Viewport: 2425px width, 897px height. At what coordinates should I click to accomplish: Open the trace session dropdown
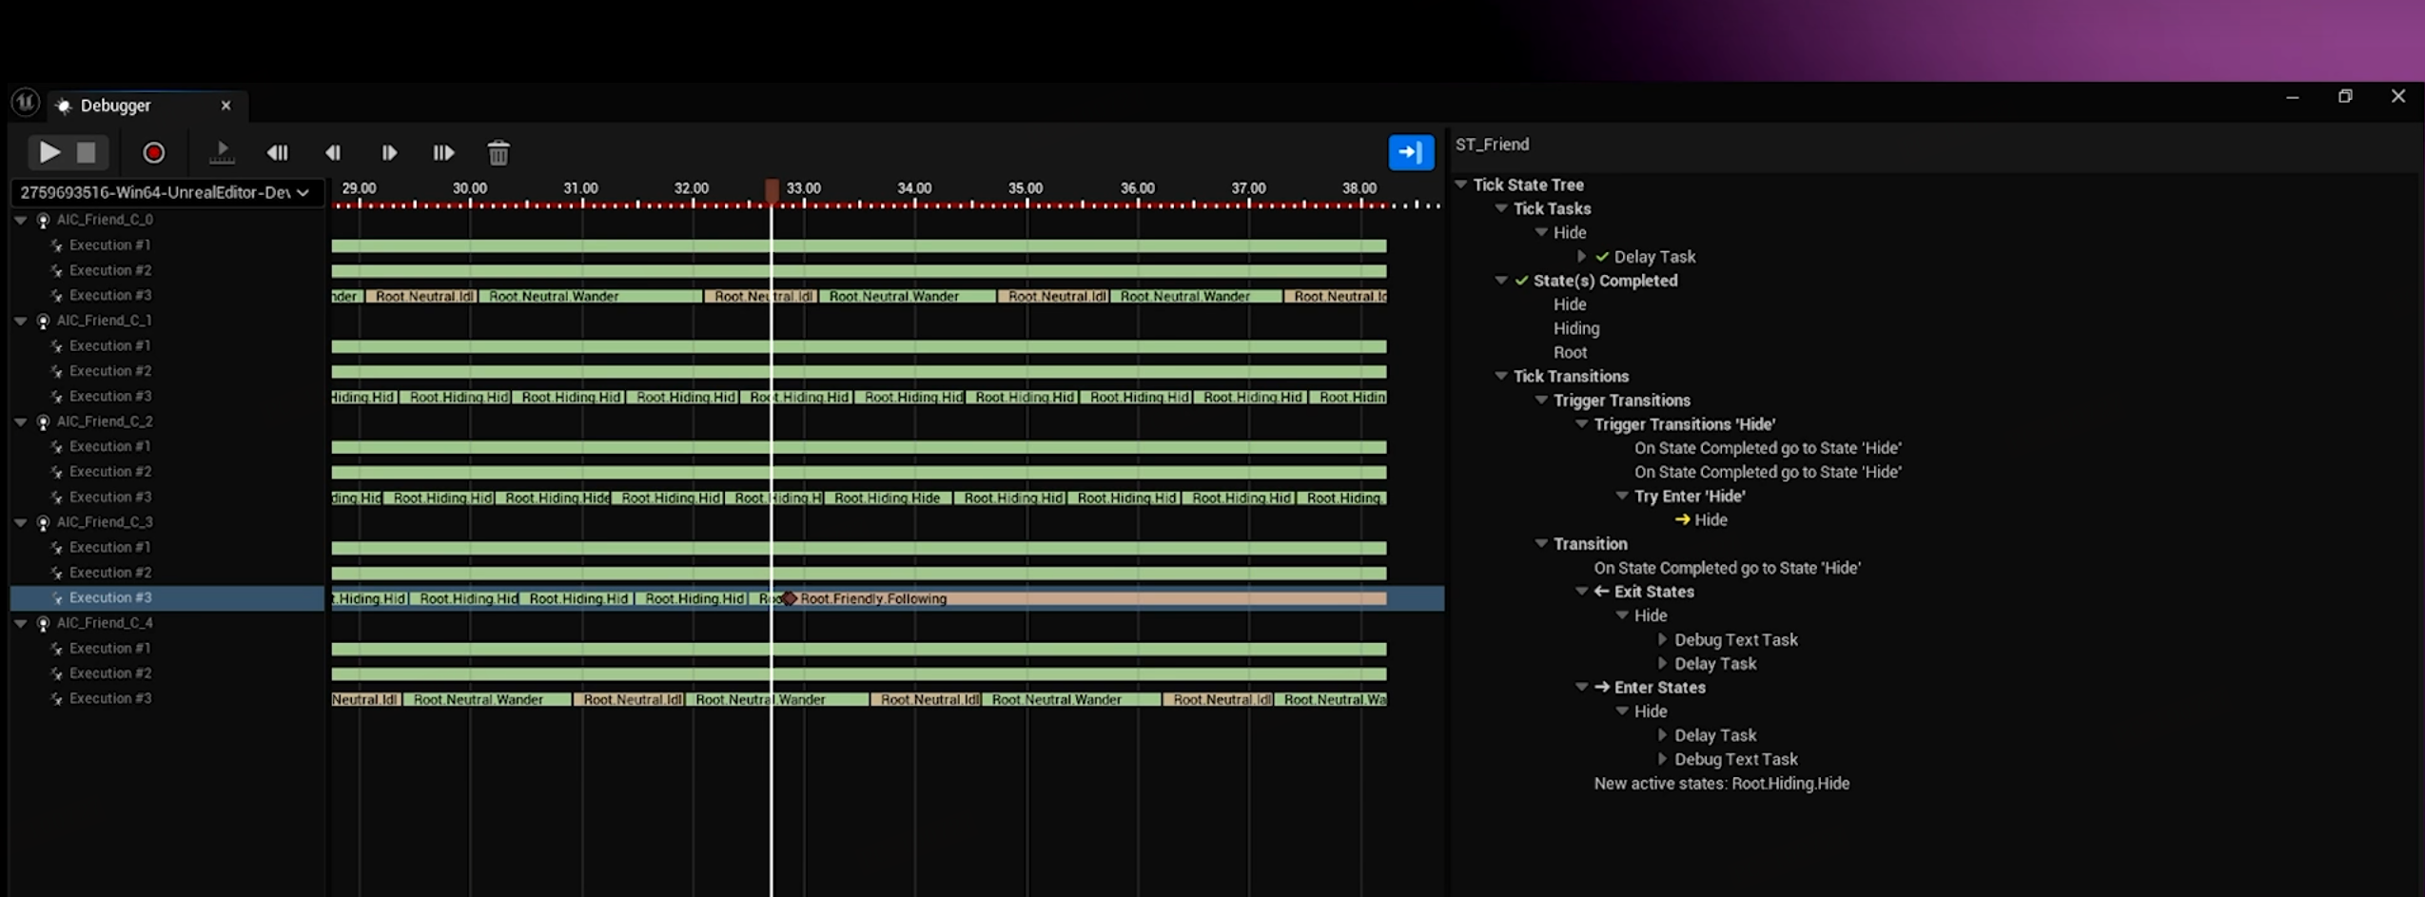166,193
